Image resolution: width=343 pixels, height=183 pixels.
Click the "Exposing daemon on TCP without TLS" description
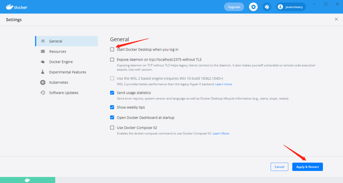coord(216,67)
